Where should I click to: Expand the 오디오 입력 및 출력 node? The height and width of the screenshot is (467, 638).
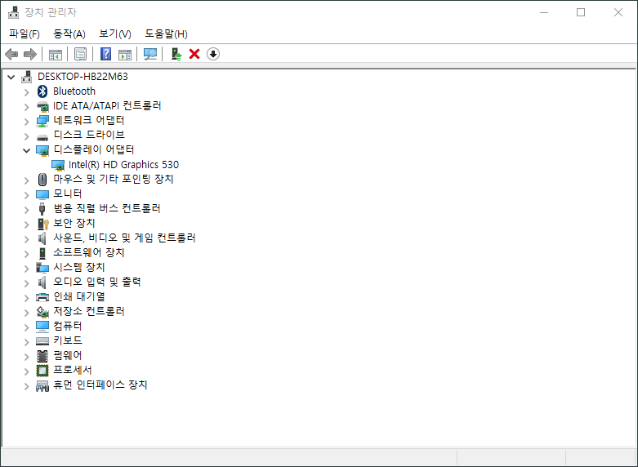point(27,283)
